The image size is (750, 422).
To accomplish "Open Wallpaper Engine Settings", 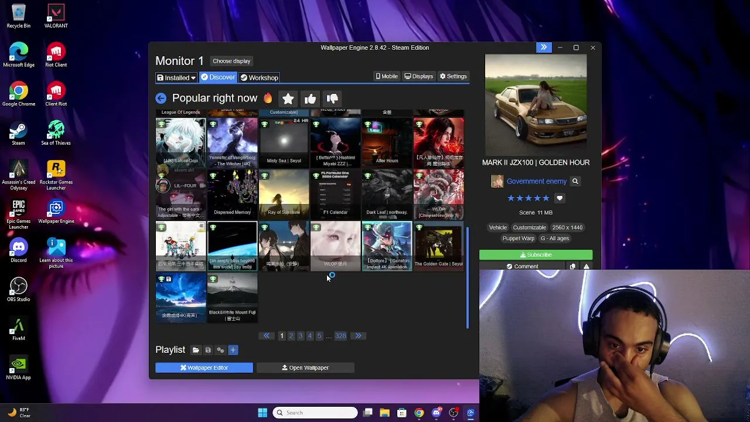I will [x=453, y=76].
